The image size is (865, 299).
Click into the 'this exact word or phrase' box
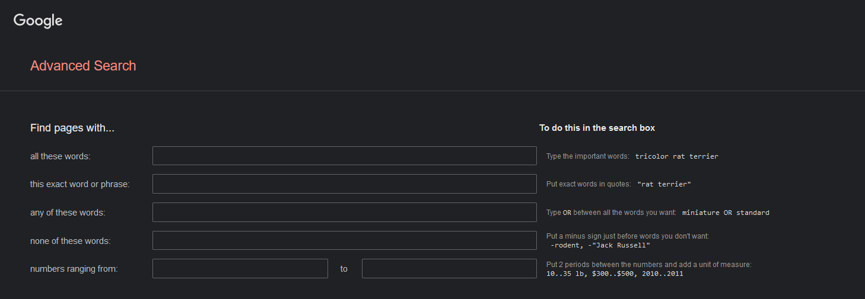point(344,184)
